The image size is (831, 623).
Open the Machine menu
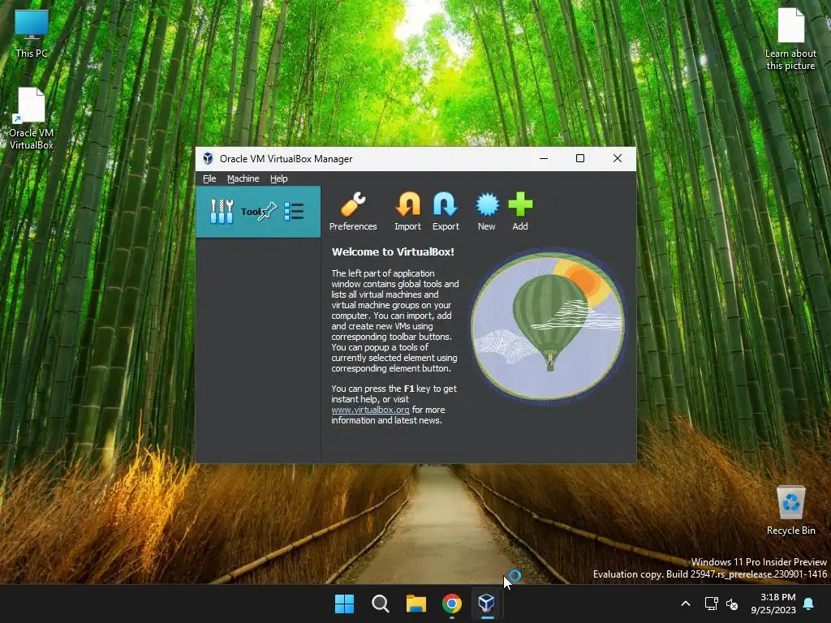[243, 178]
